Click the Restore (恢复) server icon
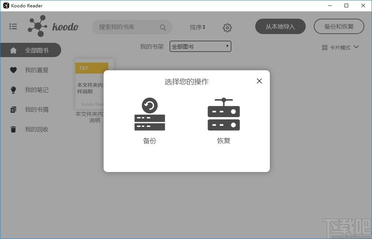Viewport: 372px width, 239px height. point(224,114)
